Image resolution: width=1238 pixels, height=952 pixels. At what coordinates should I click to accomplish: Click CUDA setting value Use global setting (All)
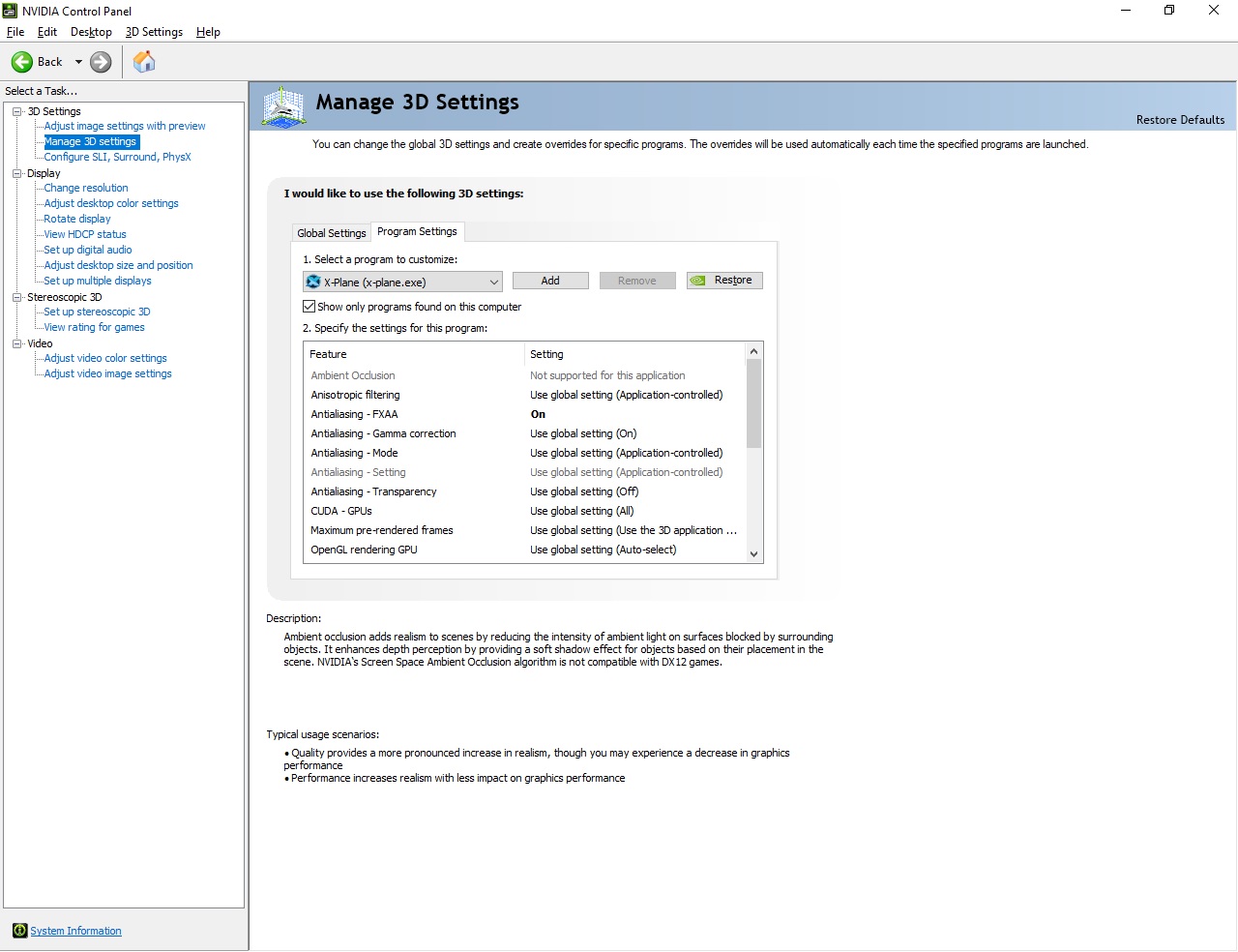click(x=582, y=511)
